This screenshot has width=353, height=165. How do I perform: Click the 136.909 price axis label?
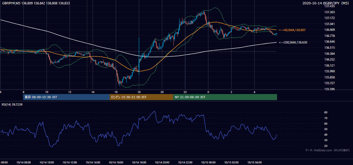pos(330,30)
